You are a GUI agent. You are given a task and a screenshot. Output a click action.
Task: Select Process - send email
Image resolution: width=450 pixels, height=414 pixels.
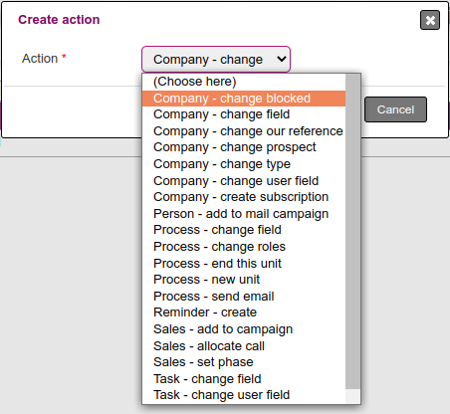[x=244, y=297]
